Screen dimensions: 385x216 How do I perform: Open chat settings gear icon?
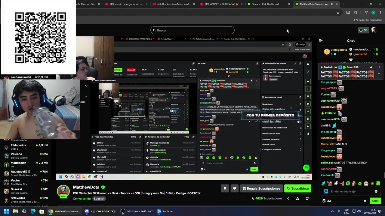[x=365, y=201]
